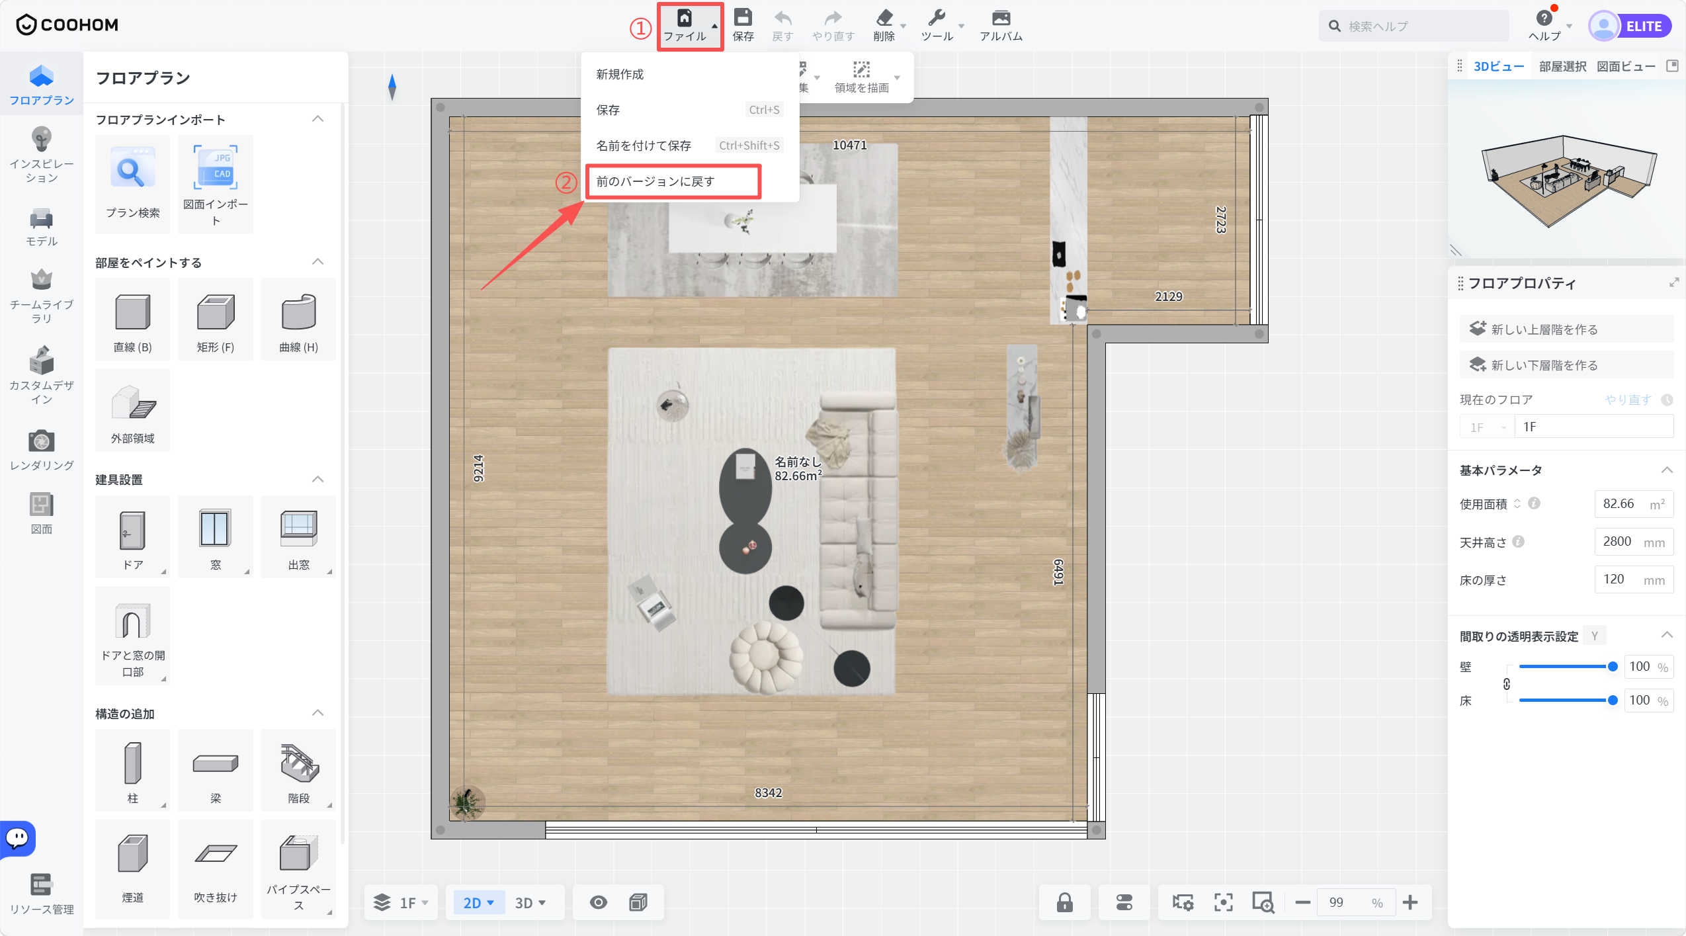Choose 名前を付けて保存 menu entry
Viewport: 1686px width, 936px height.
click(x=690, y=146)
